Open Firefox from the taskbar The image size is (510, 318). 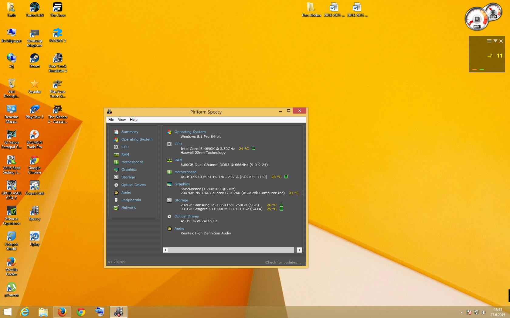tap(62, 312)
